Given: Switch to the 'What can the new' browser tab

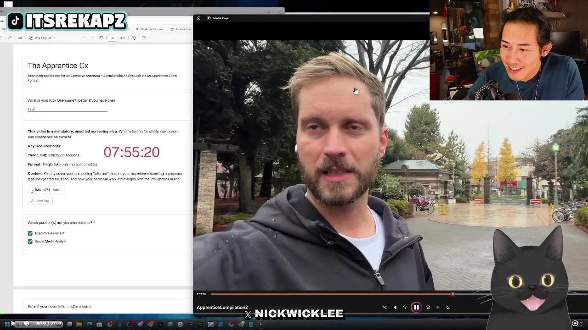Looking at the screenshot, I should [x=150, y=29].
